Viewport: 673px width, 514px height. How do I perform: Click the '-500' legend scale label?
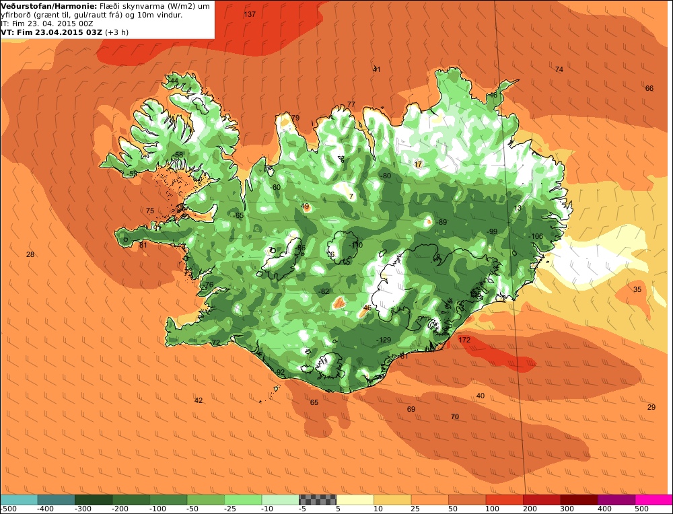point(7,509)
